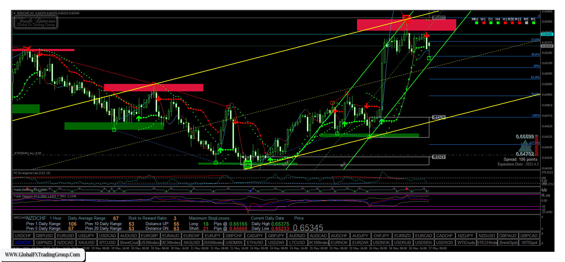
Task: Click the large red resistance zone rectangle
Action: pyautogui.click(x=406, y=25)
